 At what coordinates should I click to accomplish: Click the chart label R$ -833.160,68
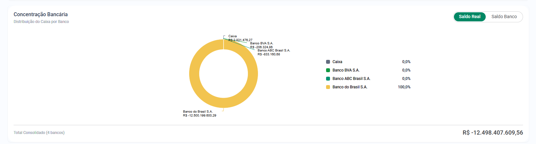[x=269, y=54]
